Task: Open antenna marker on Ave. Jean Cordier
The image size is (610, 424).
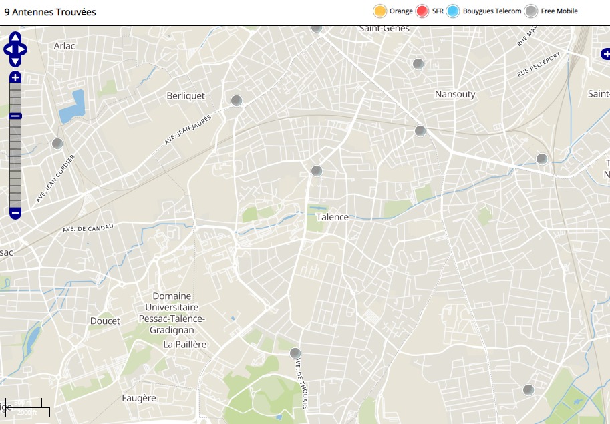Action: point(57,144)
